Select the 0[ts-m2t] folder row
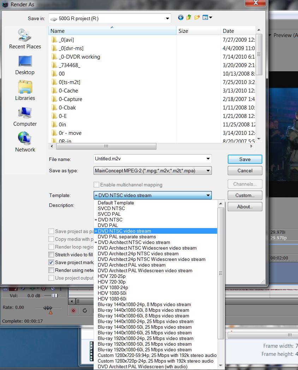The width and height of the screenshot is (298, 370). tap(69, 82)
